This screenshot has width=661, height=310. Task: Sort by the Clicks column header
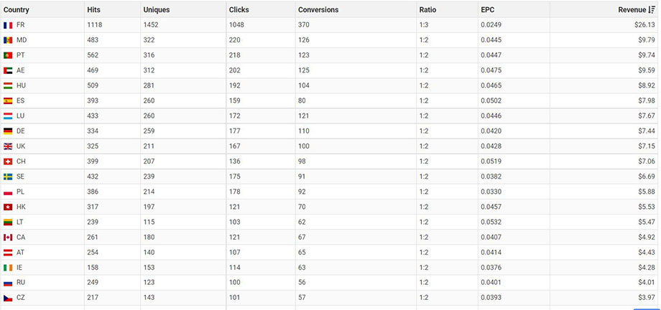[239, 9]
